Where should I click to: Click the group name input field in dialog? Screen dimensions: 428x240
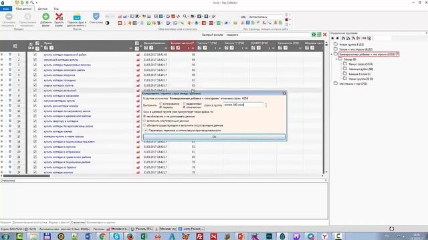pyautogui.click(x=243, y=105)
